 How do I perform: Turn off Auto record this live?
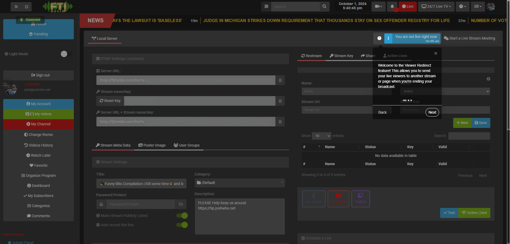182,225
